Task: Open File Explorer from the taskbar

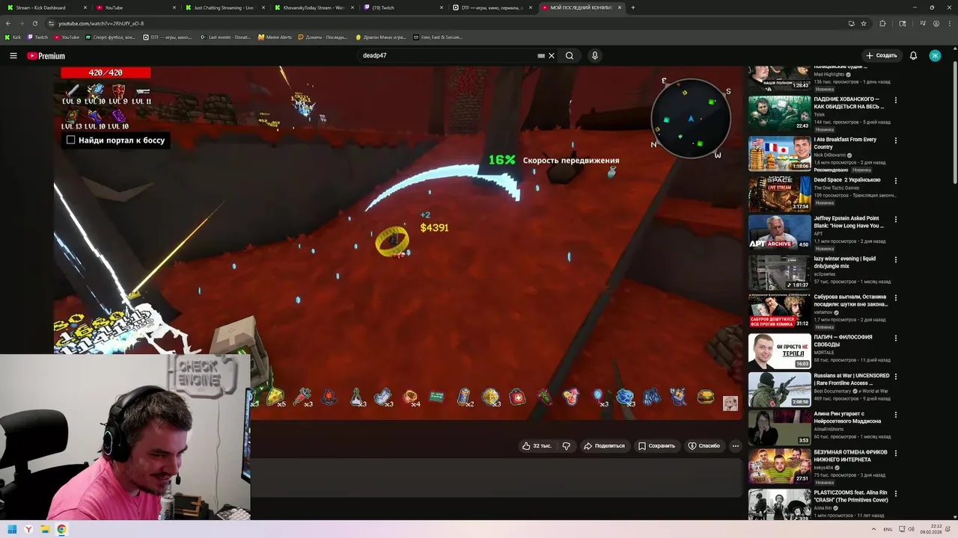Action: pyautogui.click(x=45, y=529)
